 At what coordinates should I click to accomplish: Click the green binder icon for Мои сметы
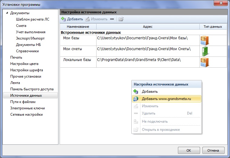pos(205,51)
